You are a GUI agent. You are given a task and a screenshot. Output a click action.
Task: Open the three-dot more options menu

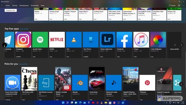[184, 6]
